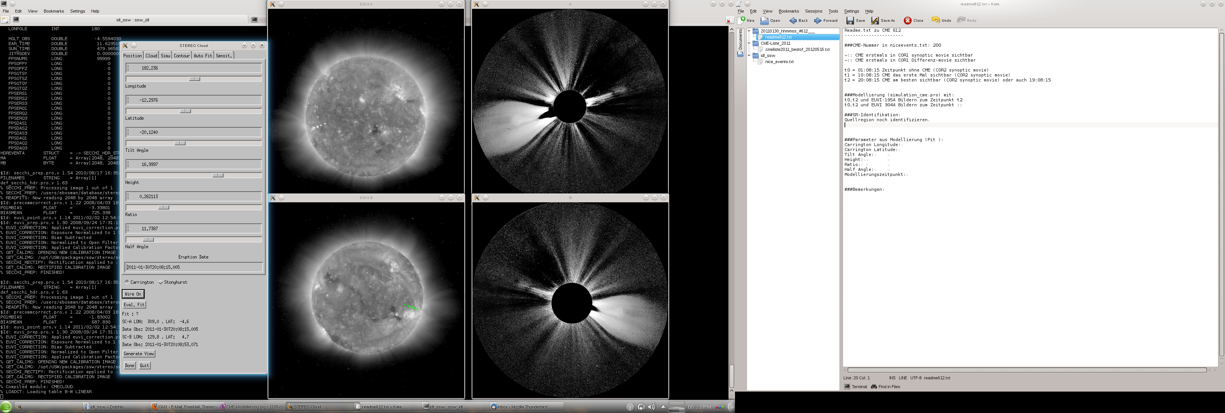This screenshot has width=1225, height=413.
Task: Click the X11 icon in STEREO Cloud titlebar
Action: pos(125,46)
